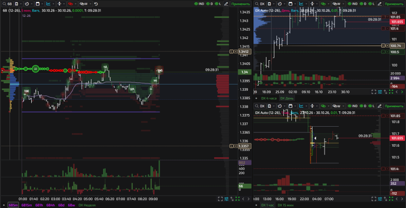Expand the chart type dropdown arrow in the top DX toolbar
Image resolution: width=406 pixels, height=208 pixels.
pos(306,4)
